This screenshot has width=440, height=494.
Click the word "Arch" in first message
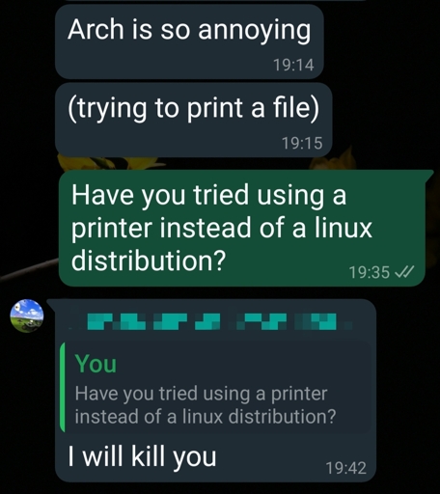tap(96, 29)
